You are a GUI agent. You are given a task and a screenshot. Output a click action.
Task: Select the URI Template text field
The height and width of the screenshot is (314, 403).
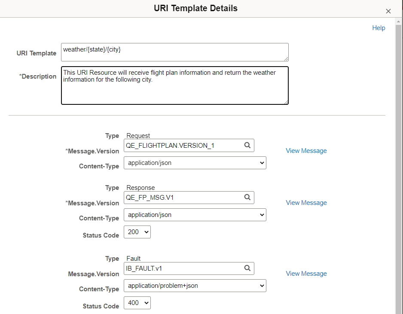172,52
